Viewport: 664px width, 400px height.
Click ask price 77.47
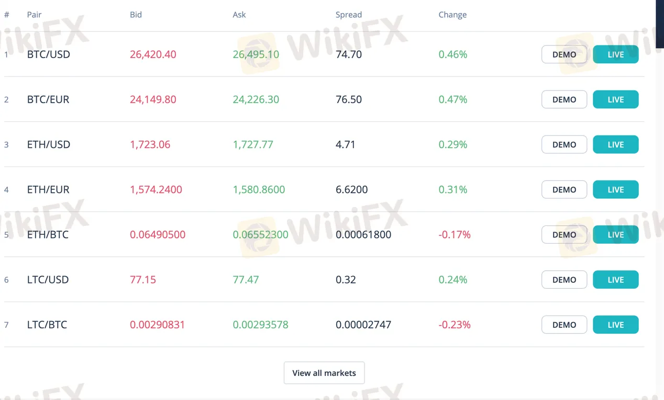click(x=246, y=279)
